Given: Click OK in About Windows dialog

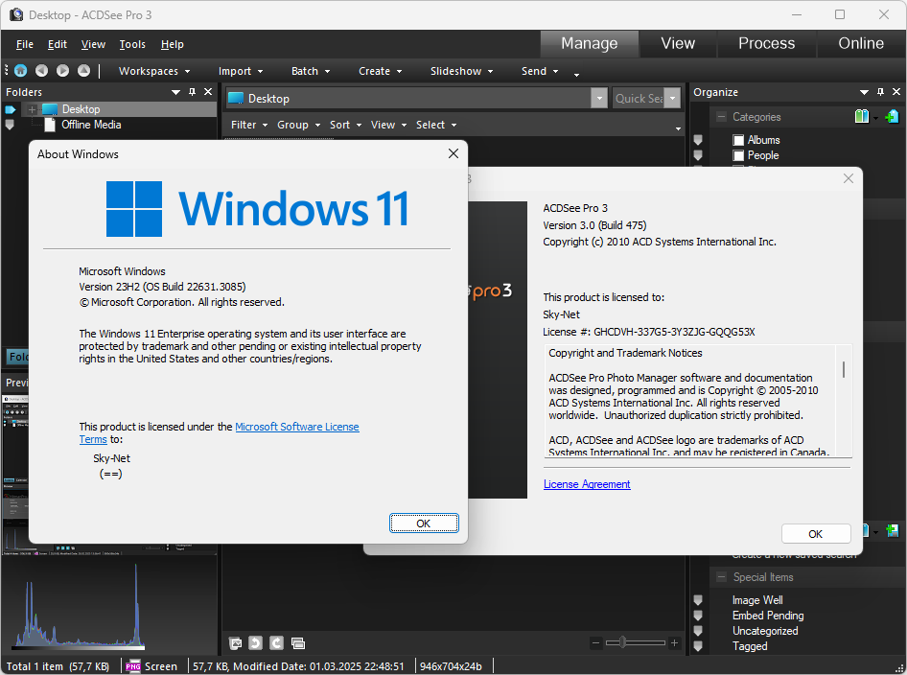Looking at the screenshot, I should 424,523.
